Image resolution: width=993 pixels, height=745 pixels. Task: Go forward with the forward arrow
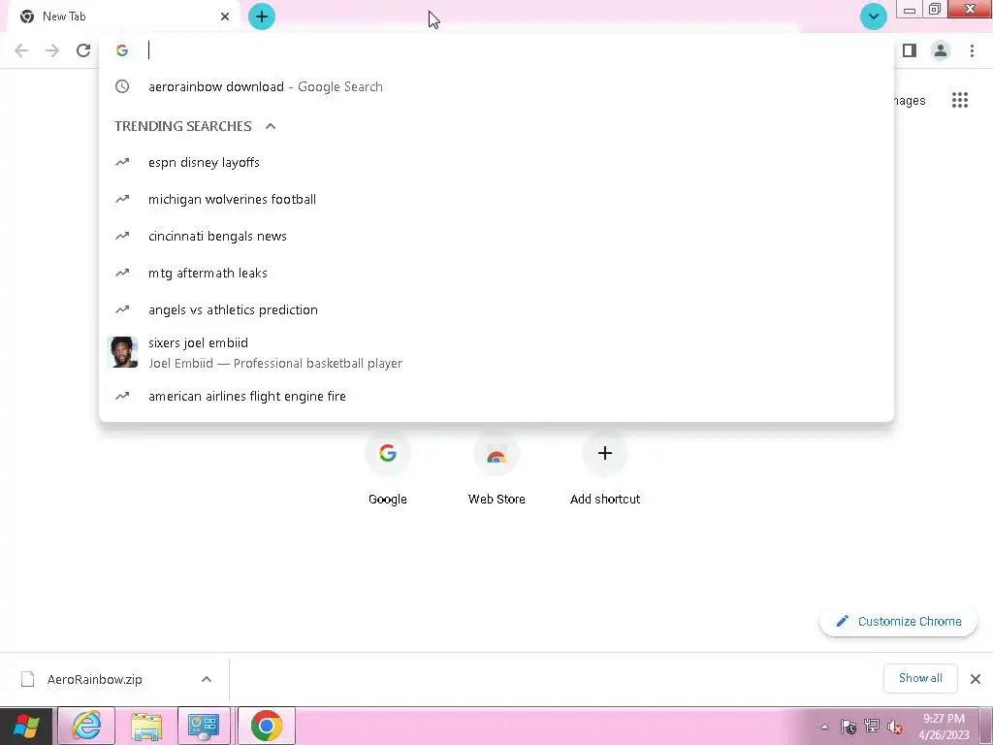point(52,50)
